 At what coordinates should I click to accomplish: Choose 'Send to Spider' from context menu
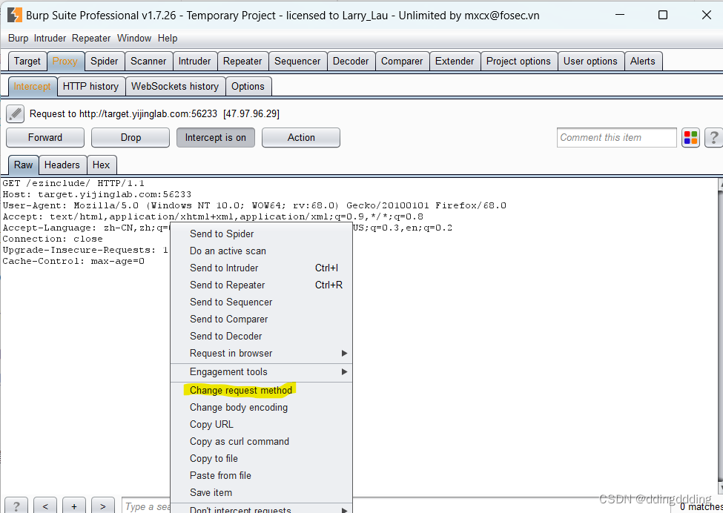(x=262, y=234)
